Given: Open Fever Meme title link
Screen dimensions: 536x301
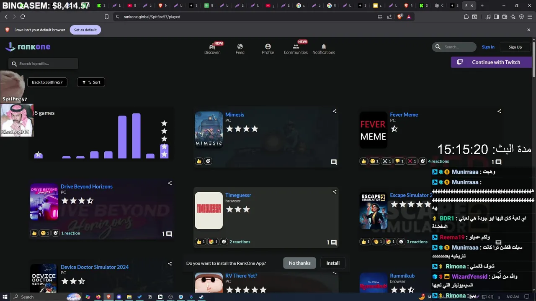Looking at the screenshot, I should point(404,115).
